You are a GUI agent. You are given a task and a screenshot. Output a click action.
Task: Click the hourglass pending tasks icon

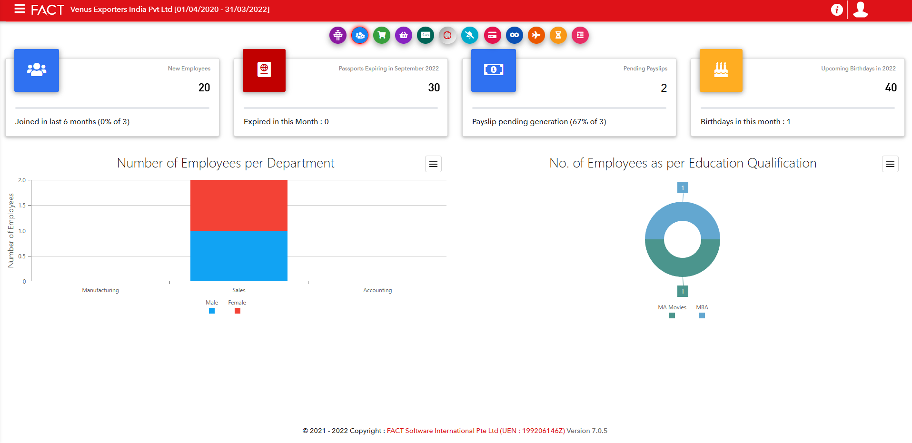click(x=558, y=35)
